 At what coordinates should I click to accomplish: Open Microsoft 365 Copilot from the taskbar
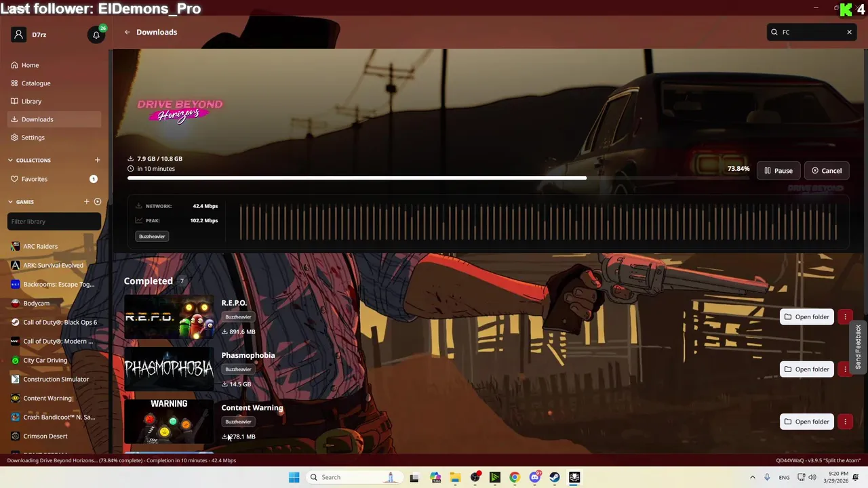(x=435, y=477)
